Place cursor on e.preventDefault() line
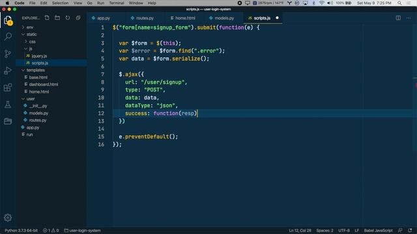Viewport: 417px width, 234px height. (x=149, y=136)
